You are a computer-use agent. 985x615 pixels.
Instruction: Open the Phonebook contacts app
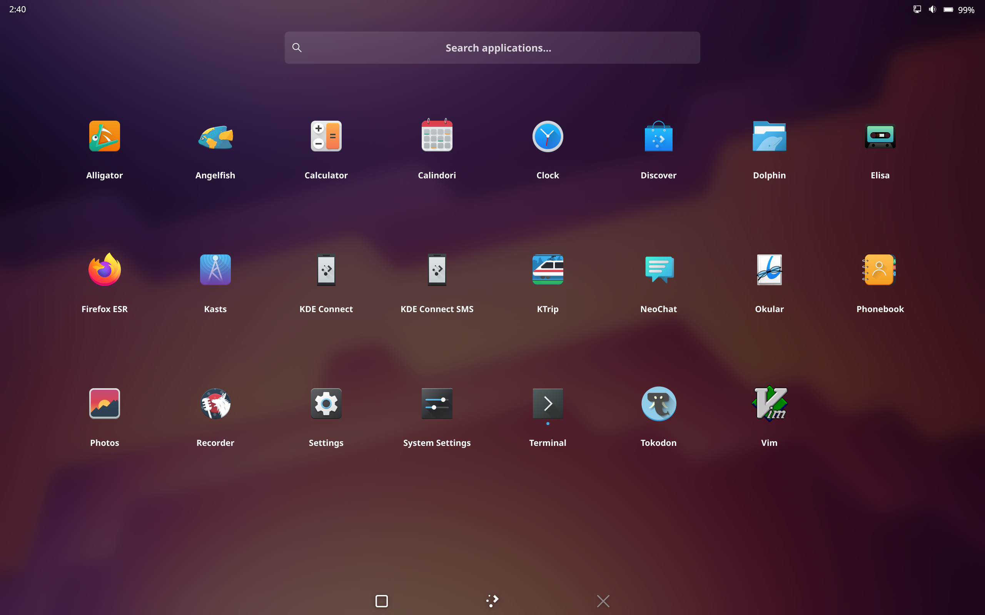pos(880,270)
